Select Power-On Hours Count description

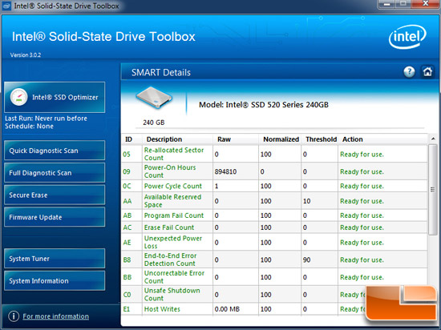click(170, 171)
